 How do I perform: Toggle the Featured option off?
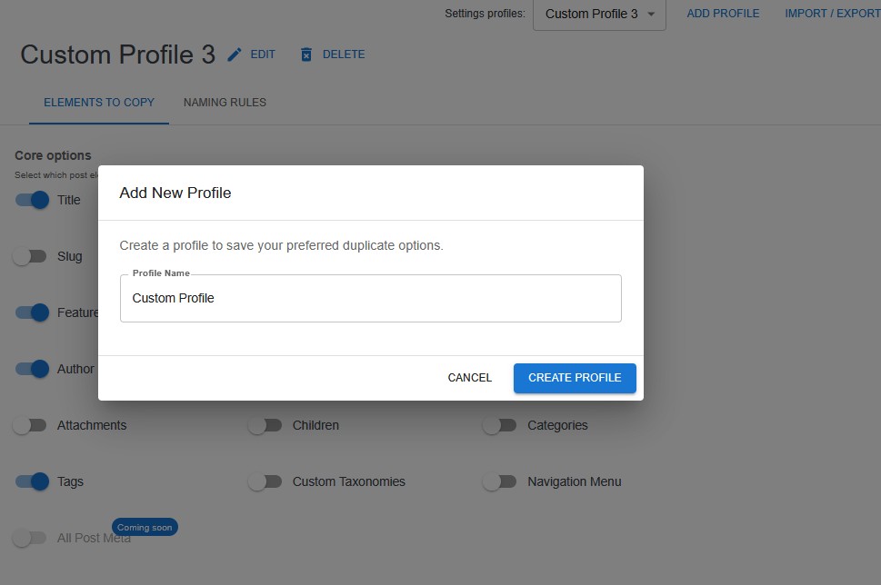tap(32, 312)
